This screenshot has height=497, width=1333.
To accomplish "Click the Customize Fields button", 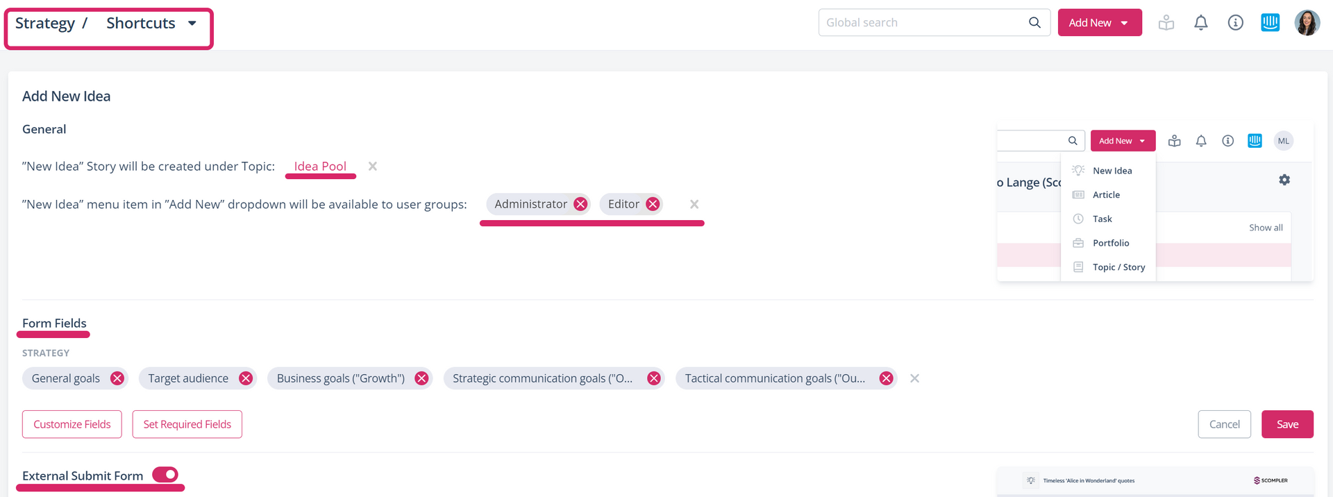I will (x=72, y=424).
